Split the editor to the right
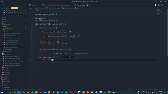The height and width of the screenshot is (94, 168). [x=162, y=5]
